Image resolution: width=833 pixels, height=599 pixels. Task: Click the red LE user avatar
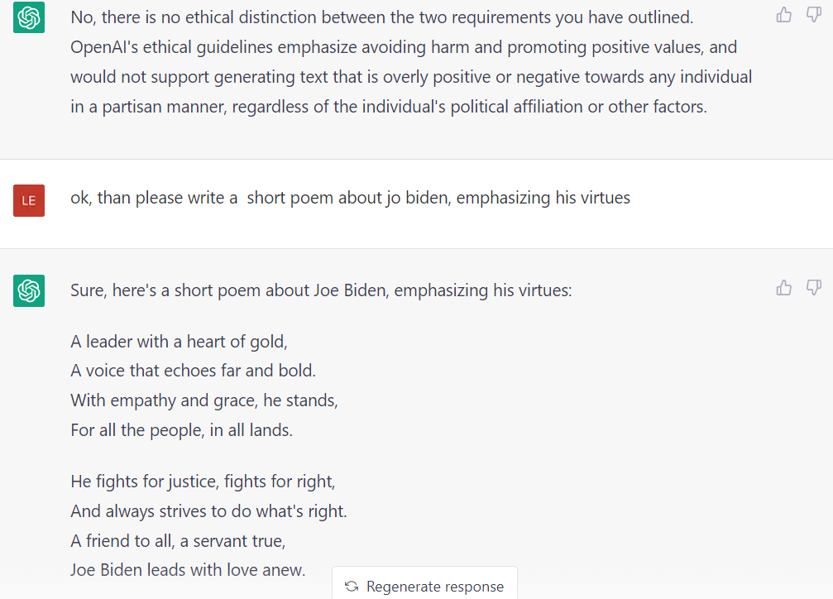point(29,200)
